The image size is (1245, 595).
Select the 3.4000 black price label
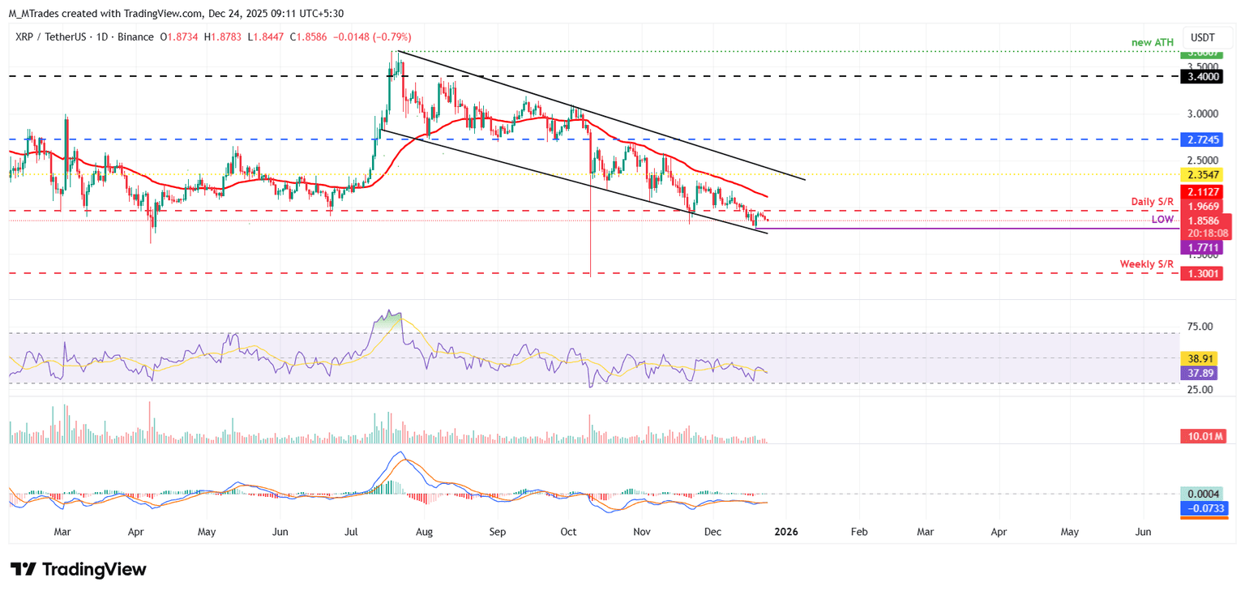pos(1201,76)
